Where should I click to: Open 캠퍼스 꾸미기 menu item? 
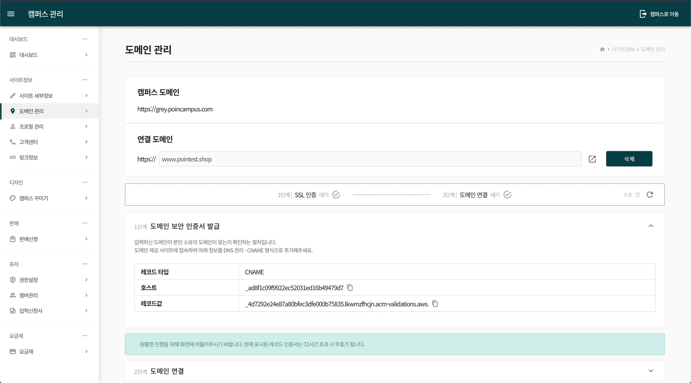click(34, 198)
